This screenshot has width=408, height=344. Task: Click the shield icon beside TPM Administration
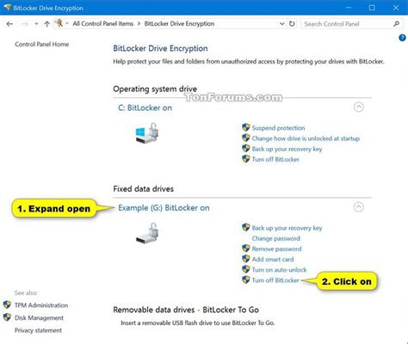(x=7, y=304)
